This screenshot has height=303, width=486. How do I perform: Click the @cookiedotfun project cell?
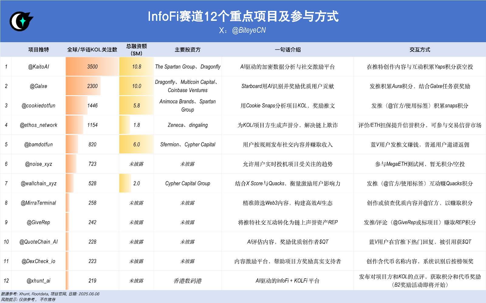(x=39, y=105)
